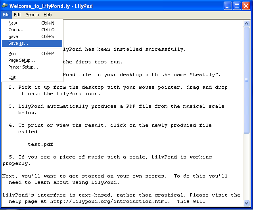Click "4. To print or view the result" line
The image size is (253, 210).
tap(110, 125)
